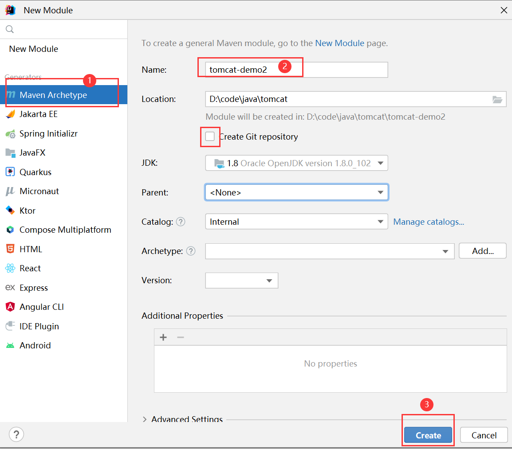Click the IDE Plugin icon
The width and height of the screenshot is (512, 449).
tap(11, 326)
